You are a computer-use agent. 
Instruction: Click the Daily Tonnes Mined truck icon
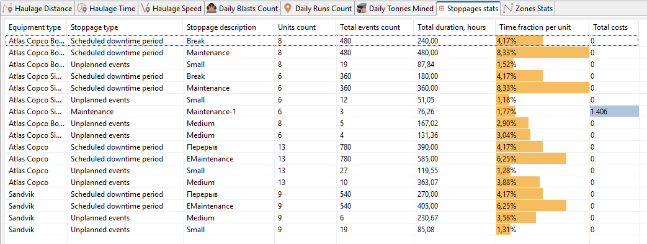362,8
